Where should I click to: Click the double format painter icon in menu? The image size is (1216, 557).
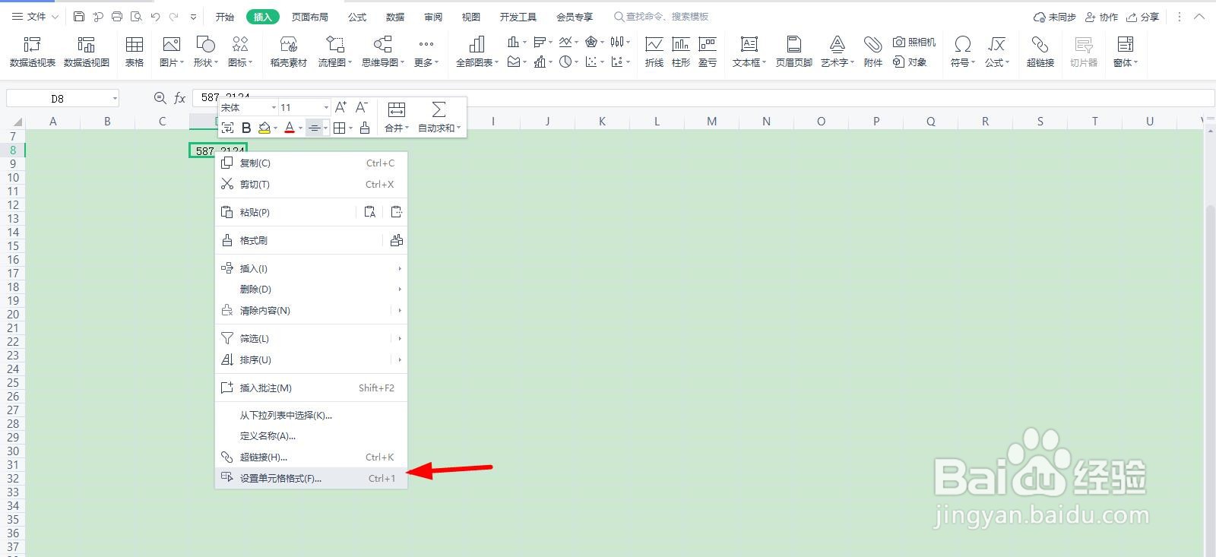[x=396, y=240]
